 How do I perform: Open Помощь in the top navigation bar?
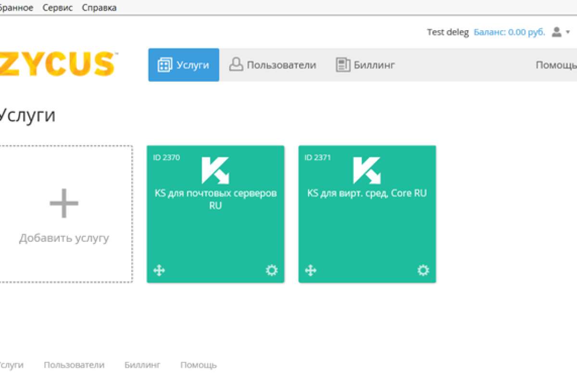coord(556,65)
